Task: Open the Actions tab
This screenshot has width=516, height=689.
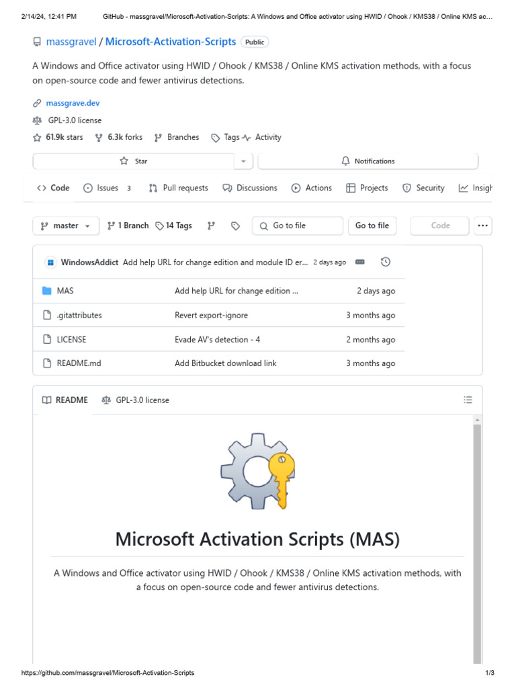Action: click(x=312, y=188)
